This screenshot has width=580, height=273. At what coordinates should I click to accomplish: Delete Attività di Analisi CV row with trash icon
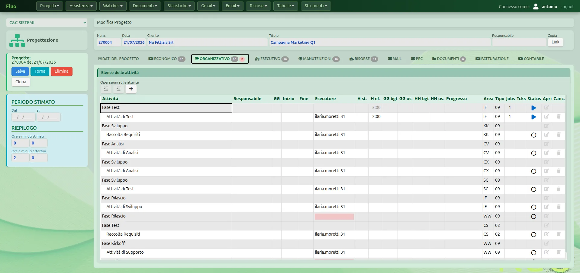[x=559, y=153]
